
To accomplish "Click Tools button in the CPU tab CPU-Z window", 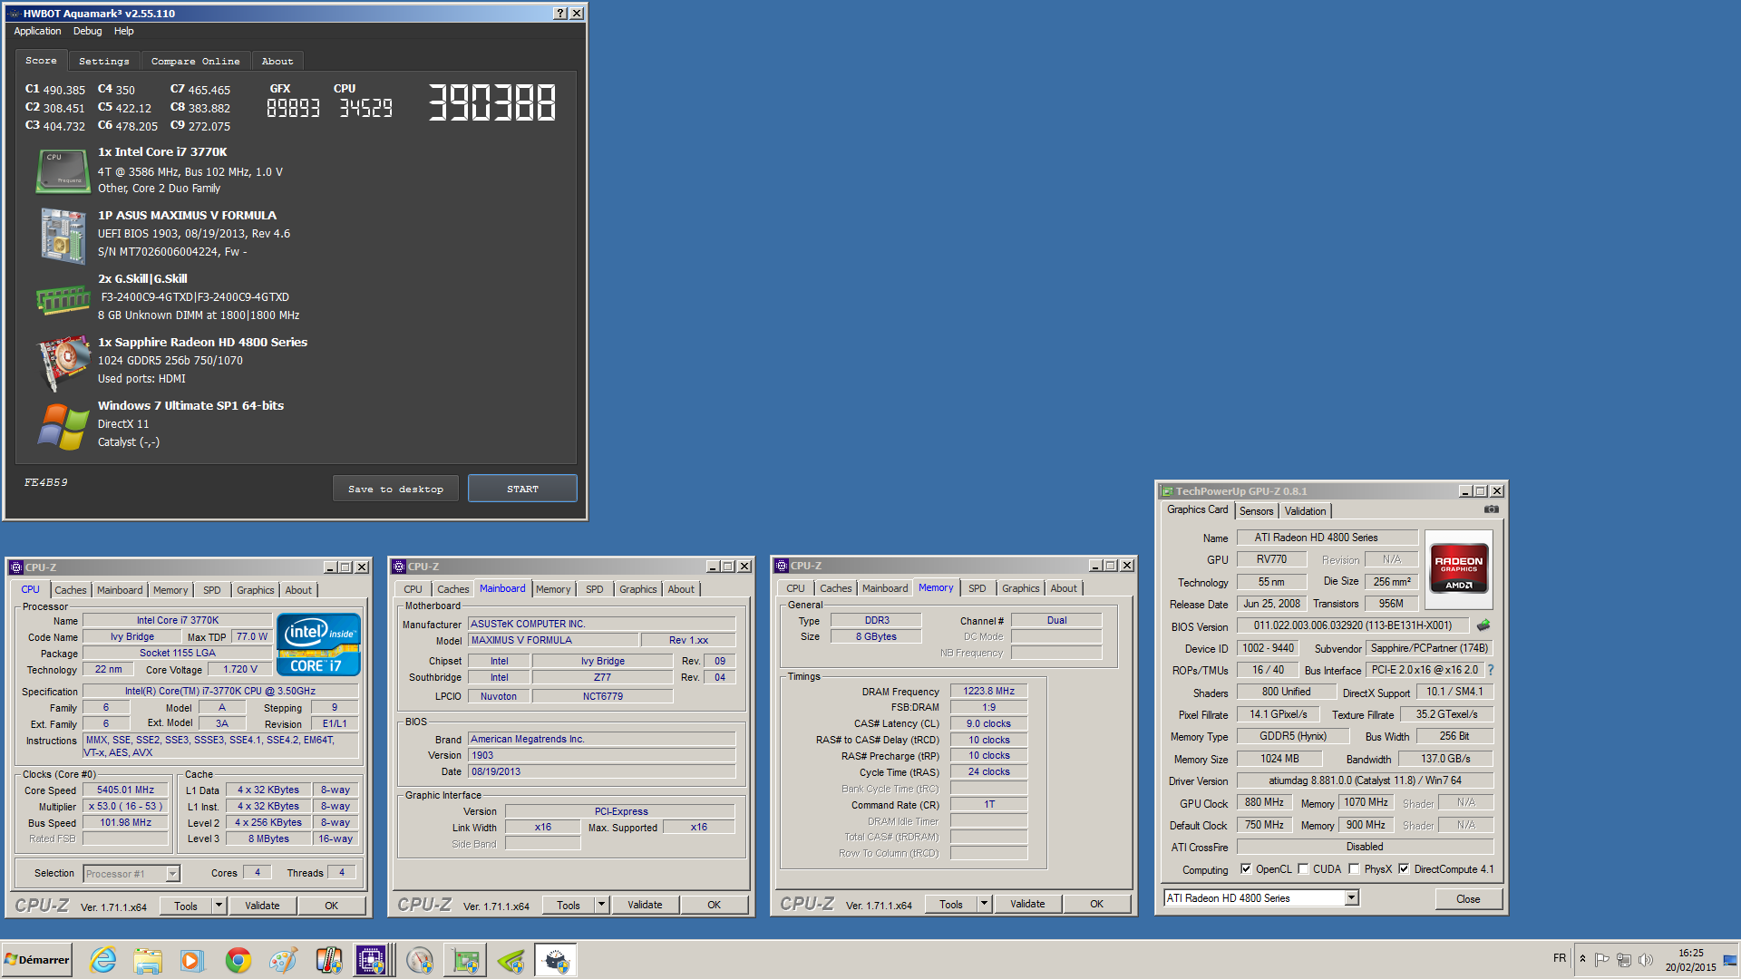I will tap(186, 905).
